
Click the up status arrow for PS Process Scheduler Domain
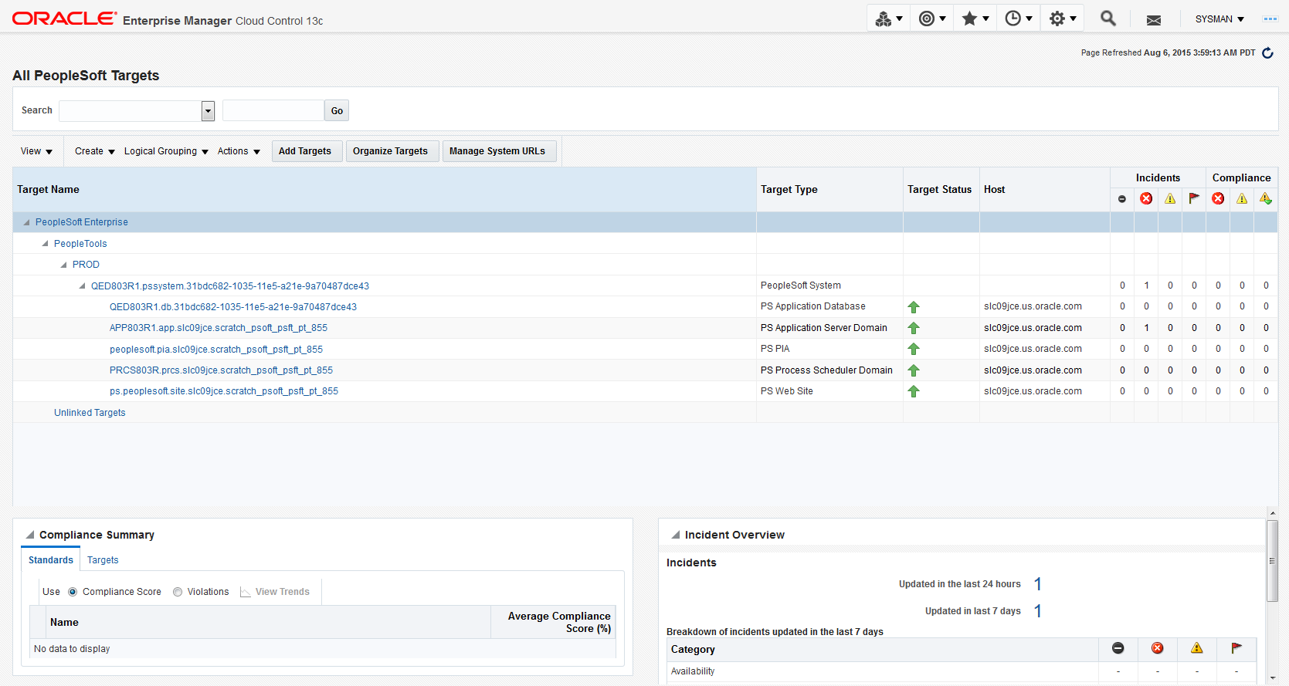click(x=914, y=370)
